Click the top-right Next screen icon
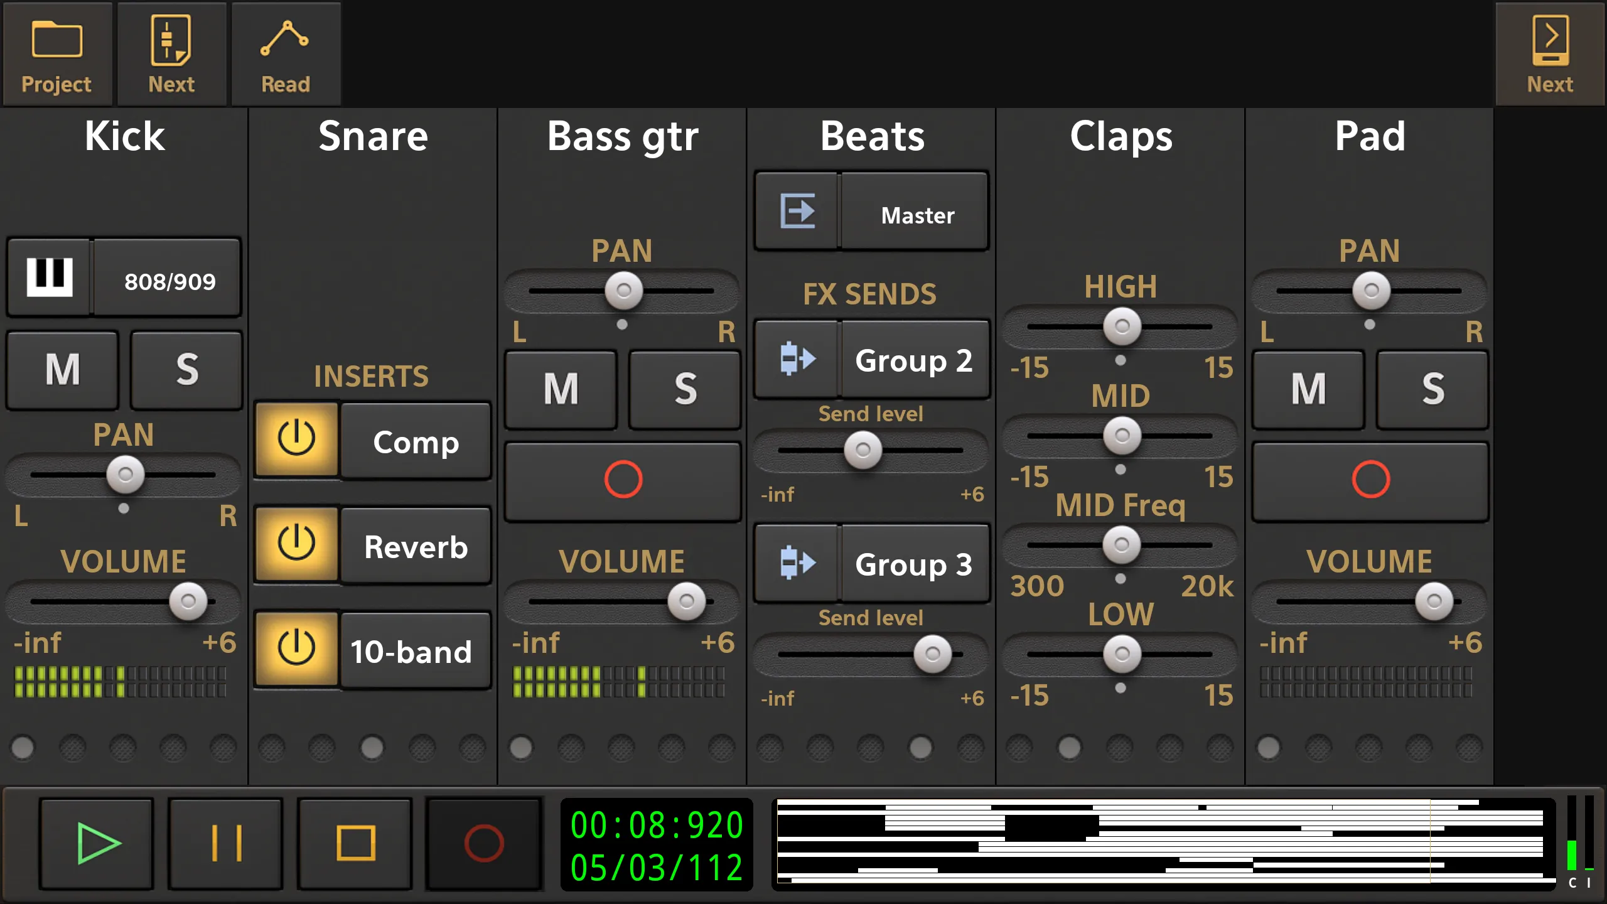The height and width of the screenshot is (904, 1607). (x=1550, y=54)
